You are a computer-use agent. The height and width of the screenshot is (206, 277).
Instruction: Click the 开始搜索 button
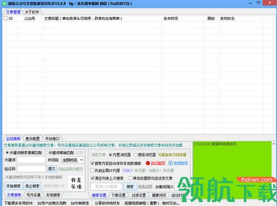13,186
